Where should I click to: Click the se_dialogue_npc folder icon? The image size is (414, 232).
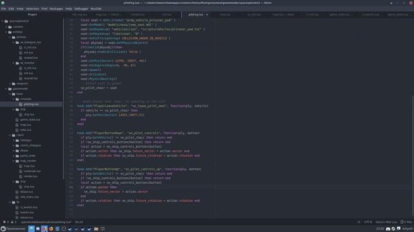[17, 43]
